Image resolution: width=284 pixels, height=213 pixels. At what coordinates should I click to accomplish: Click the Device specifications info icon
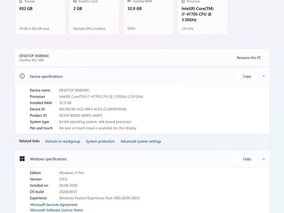(22, 76)
